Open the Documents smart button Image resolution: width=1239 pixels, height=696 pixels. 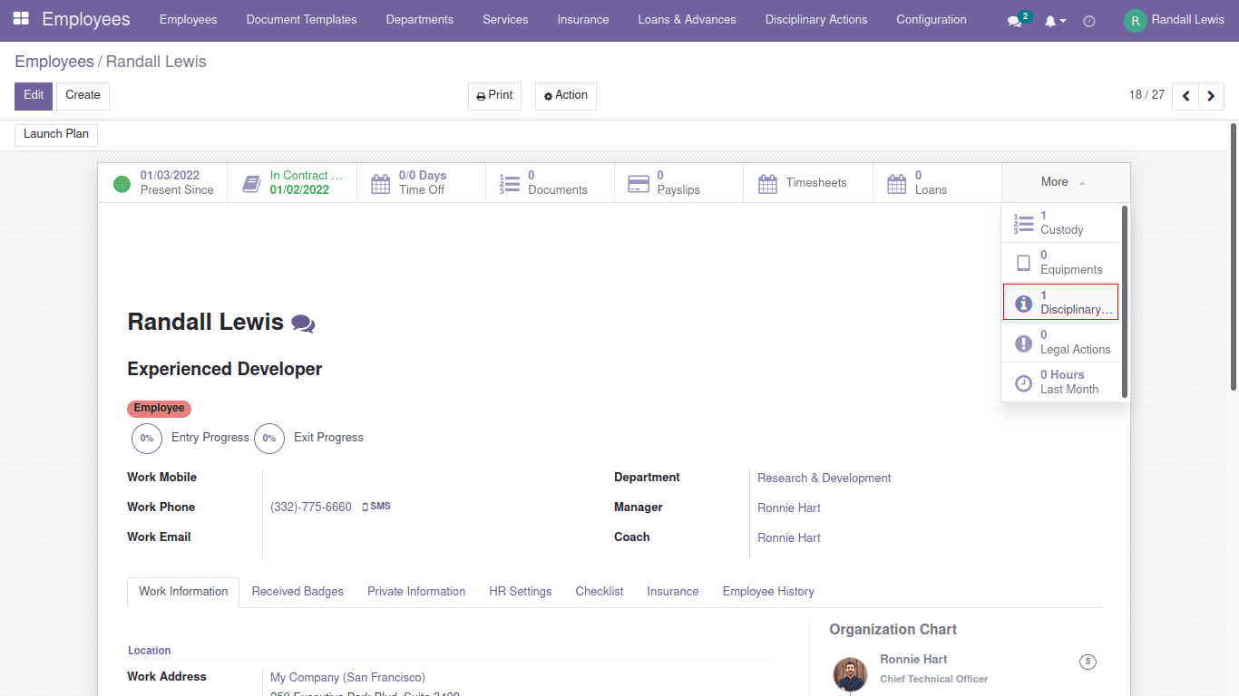550,183
